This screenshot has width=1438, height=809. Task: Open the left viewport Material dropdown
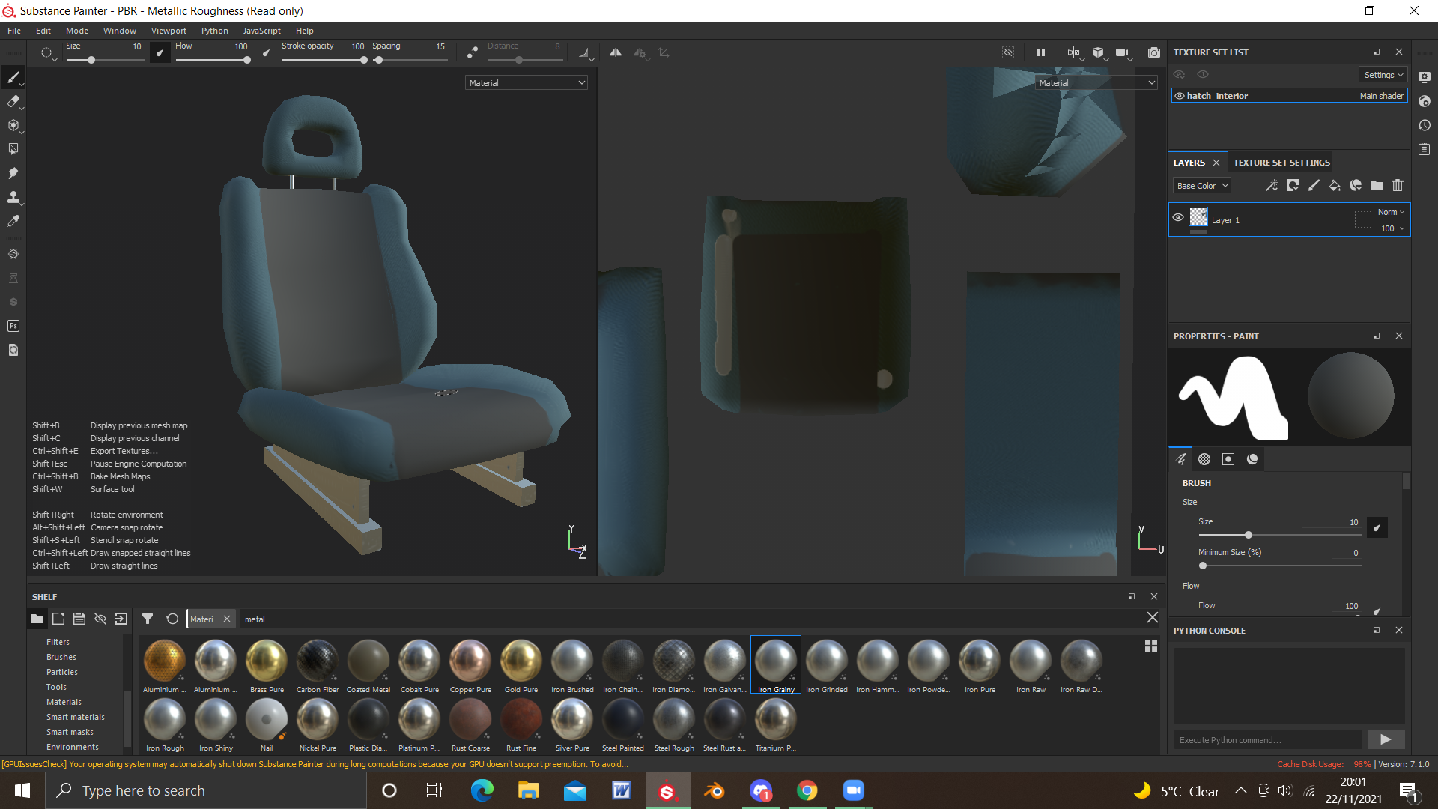[526, 83]
